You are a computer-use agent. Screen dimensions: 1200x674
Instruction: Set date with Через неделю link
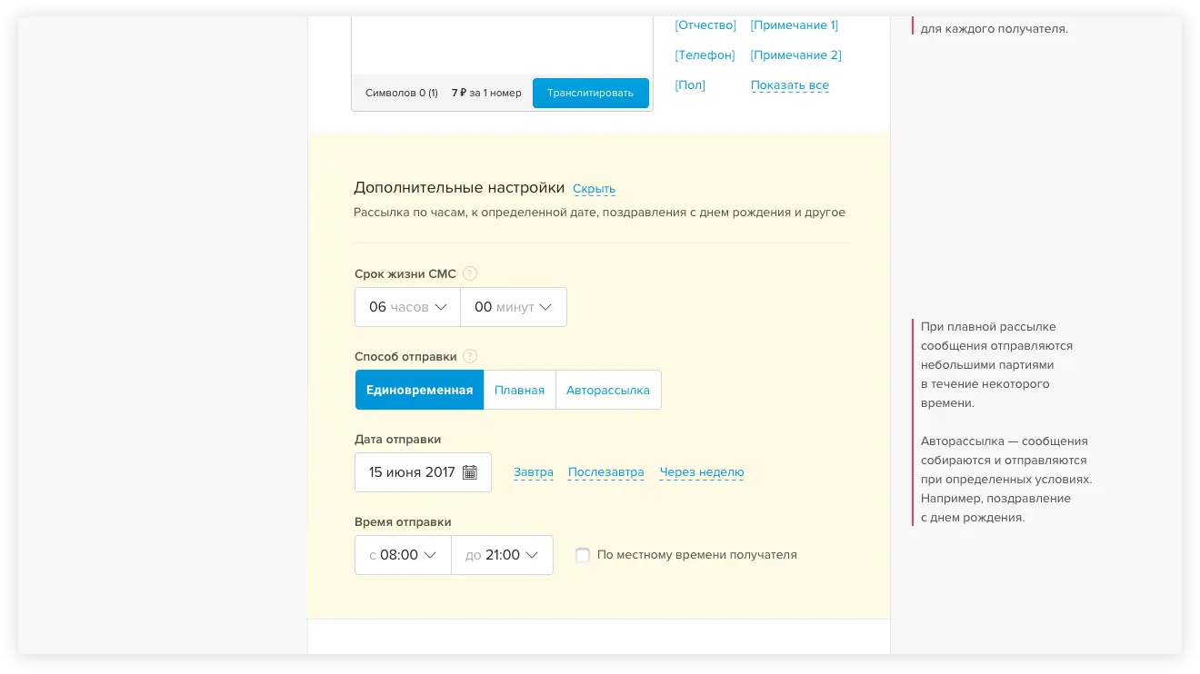pos(702,472)
